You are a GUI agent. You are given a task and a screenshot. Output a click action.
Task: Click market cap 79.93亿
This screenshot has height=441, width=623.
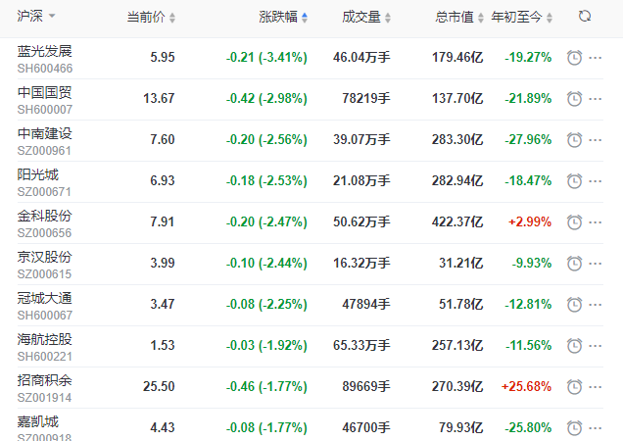pyautogui.click(x=461, y=427)
